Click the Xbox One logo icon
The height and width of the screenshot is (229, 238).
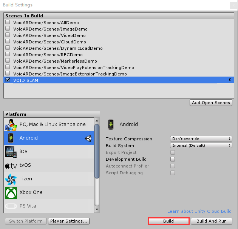(11, 193)
